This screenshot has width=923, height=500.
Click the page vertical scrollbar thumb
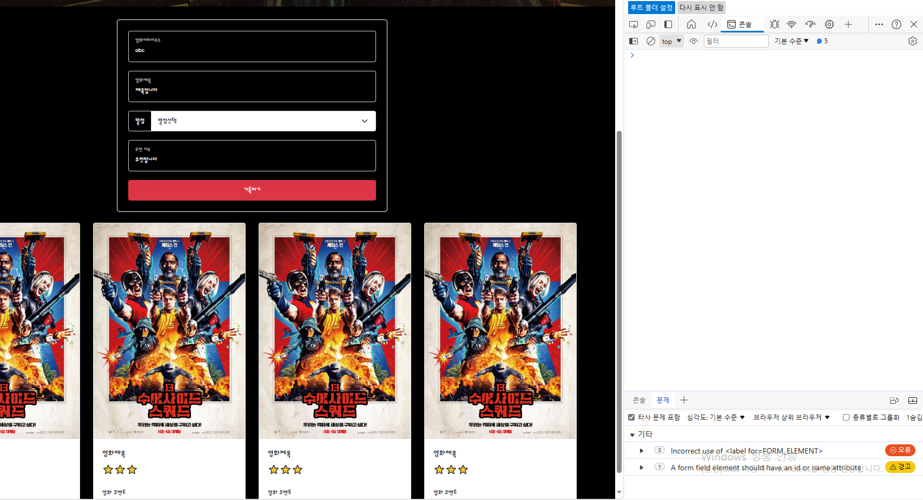click(619, 302)
